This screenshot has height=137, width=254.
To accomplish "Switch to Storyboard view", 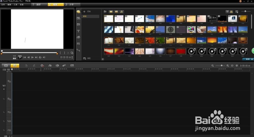I will point(6,66).
